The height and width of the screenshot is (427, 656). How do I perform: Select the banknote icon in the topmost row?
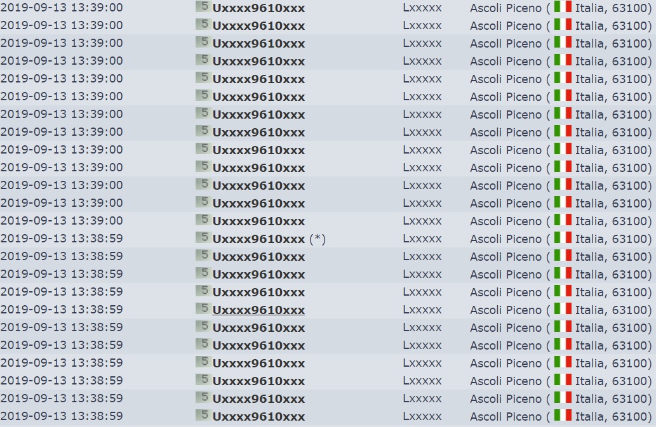pyautogui.click(x=203, y=6)
